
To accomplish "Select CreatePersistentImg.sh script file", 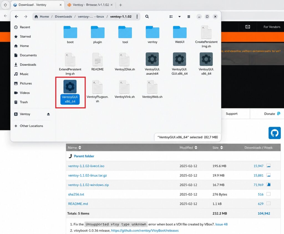I will coord(206,37).
